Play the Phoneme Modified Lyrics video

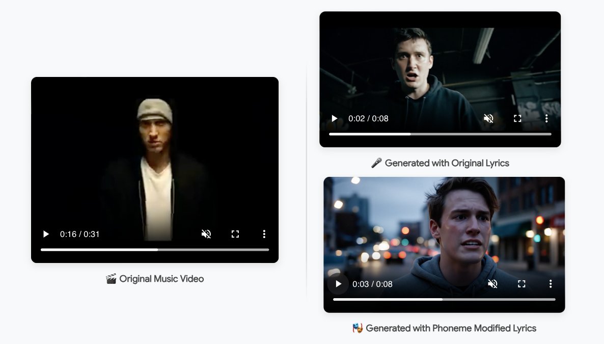point(338,284)
